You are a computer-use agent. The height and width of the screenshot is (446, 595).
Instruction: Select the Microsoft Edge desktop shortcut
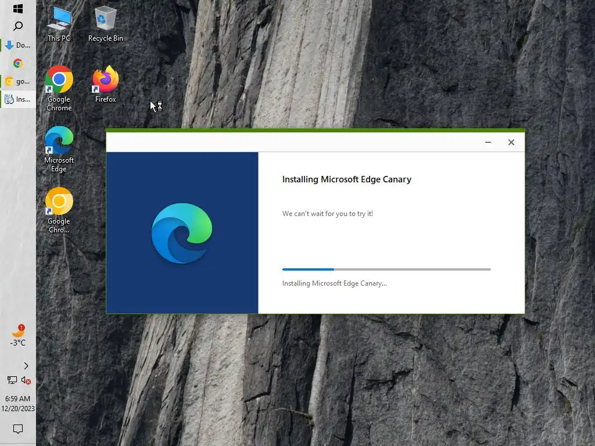(x=59, y=149)
